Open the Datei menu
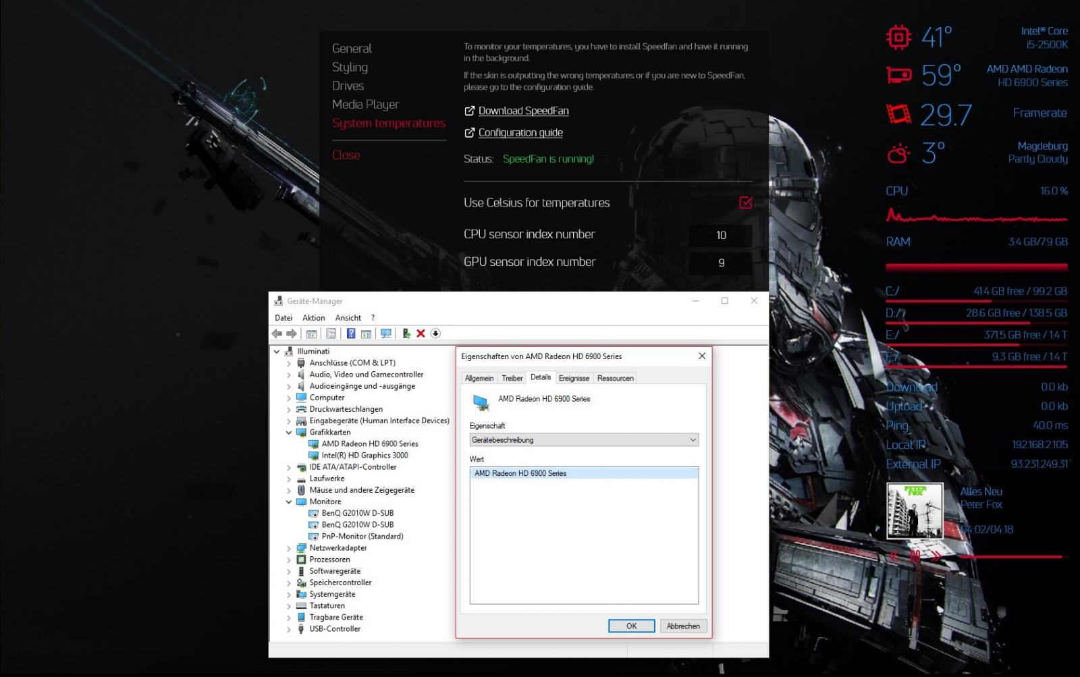The height and width of the screenshot is (677, 1080). (x=283, y=318)
